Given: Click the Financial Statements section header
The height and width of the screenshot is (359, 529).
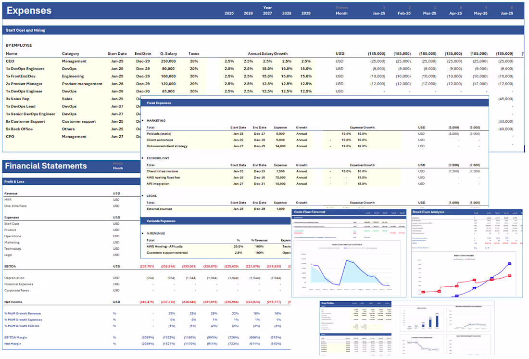Looking at the screenshot, I should (x=46, y=166).
